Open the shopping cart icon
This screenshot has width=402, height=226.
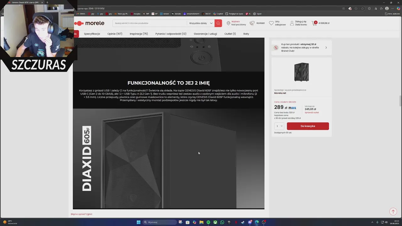coord(314,23)
